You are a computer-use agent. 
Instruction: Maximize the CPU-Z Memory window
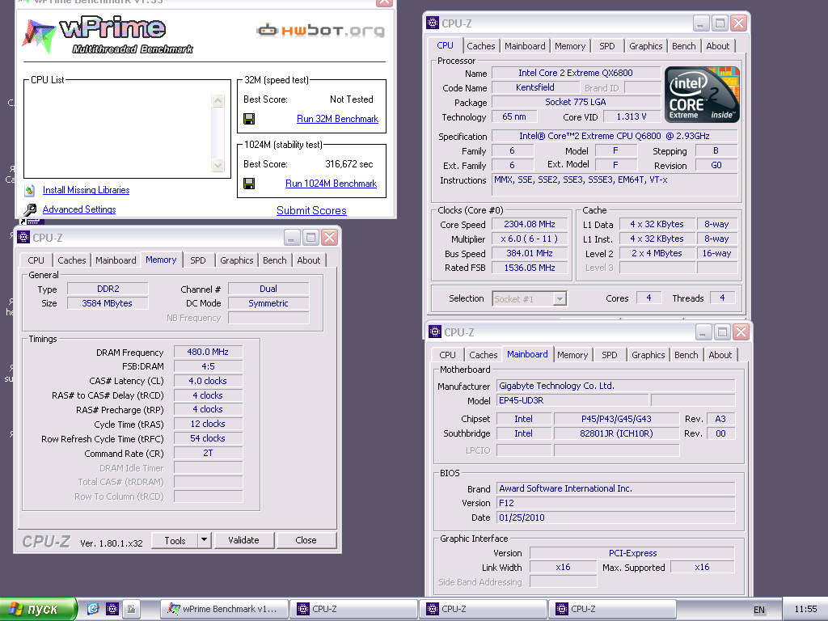tap(311, 238)
